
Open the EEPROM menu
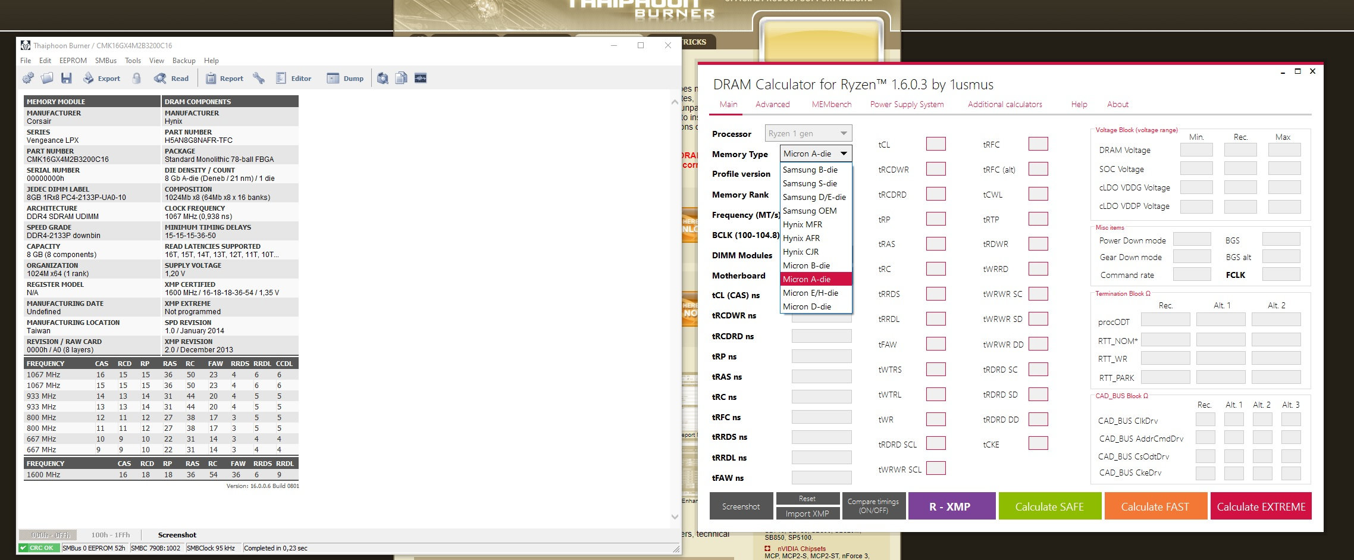click(73, 61)
